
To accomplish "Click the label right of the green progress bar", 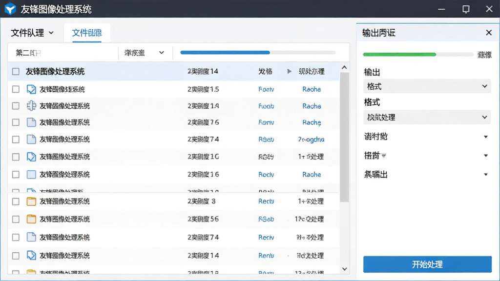I will [x=484, y=55].
